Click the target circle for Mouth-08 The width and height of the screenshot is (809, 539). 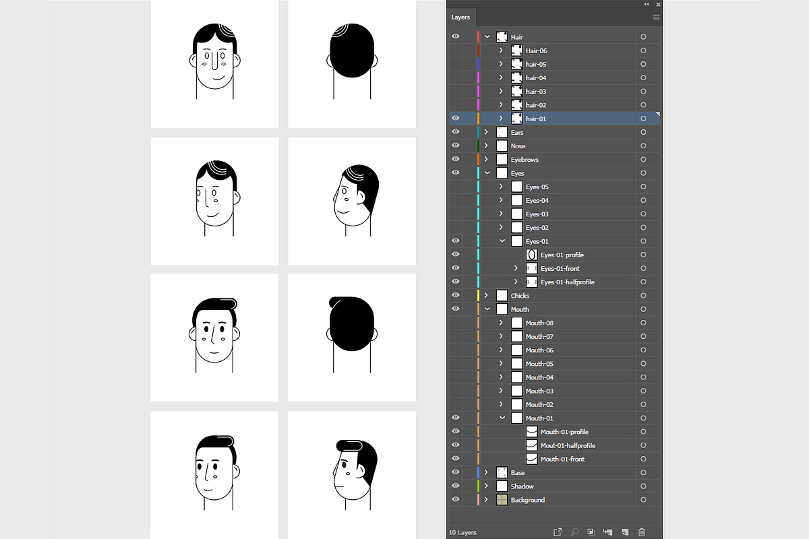click(x=643, y=323)
